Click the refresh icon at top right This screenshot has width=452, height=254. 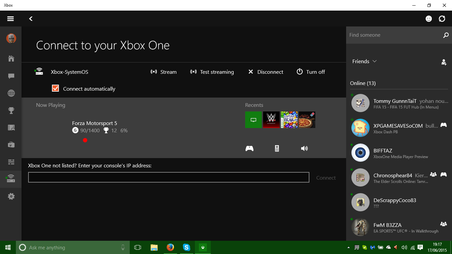(x=442, y=19)
